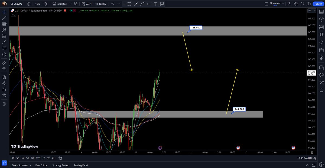This screenshot has width=325, height=168.
Task: Open the forecasting and measurement tools
Action: 4,36
